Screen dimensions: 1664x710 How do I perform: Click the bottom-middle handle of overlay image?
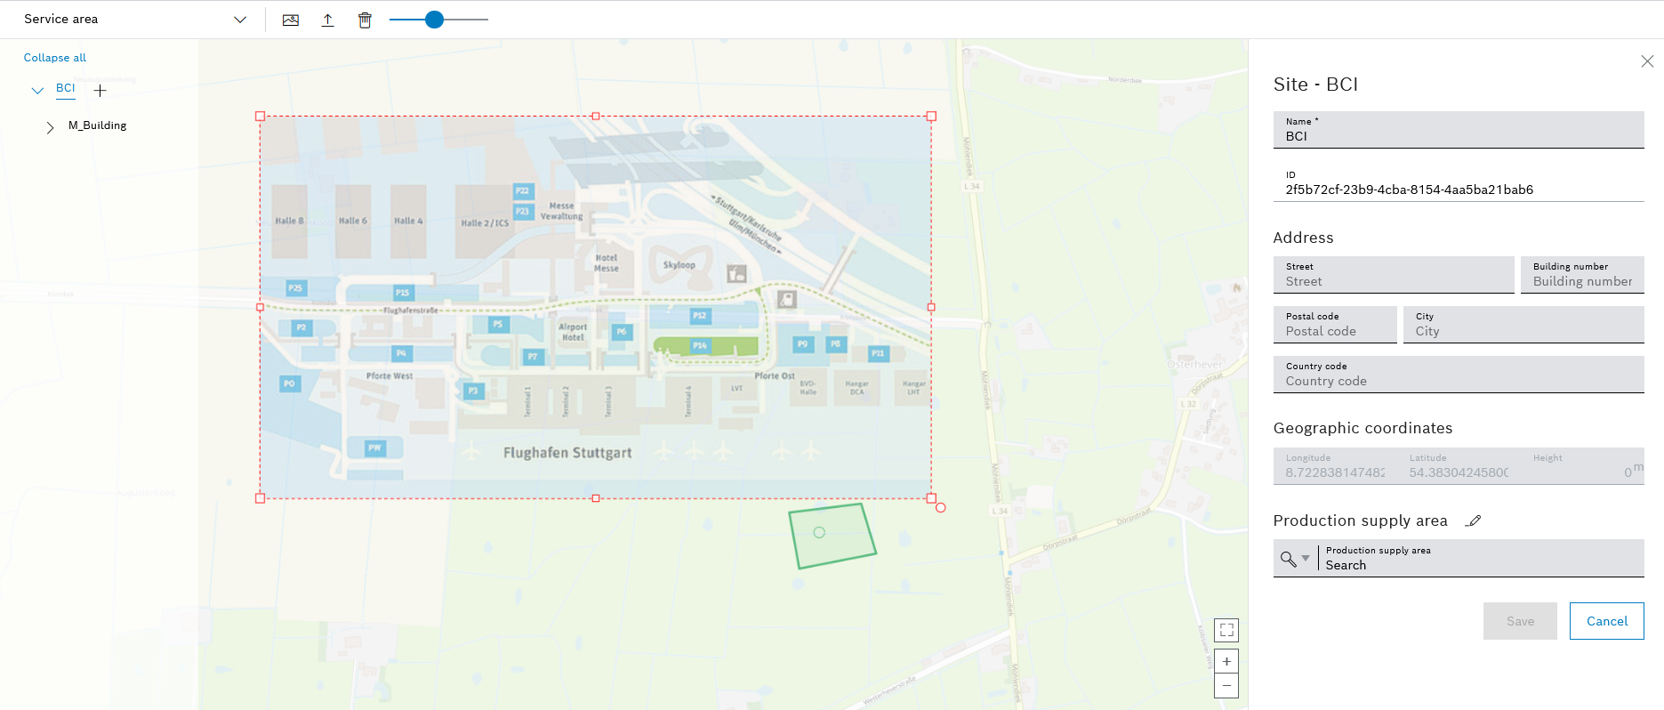pyautogui.click(x=596, y=498)
